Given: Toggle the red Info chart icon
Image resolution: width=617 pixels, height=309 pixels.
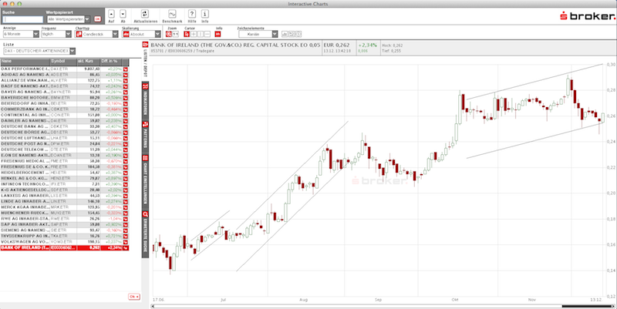Looking at the screenshot, I should [x=218, y=34].
